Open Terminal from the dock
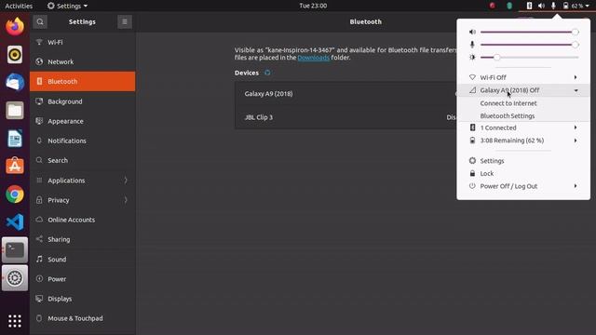The width and height of the screenshot is (596, 335). pyautogui.click(x=15, y=250)
